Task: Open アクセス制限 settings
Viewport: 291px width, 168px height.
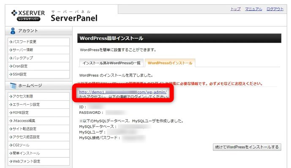Action: coord(23,96)
